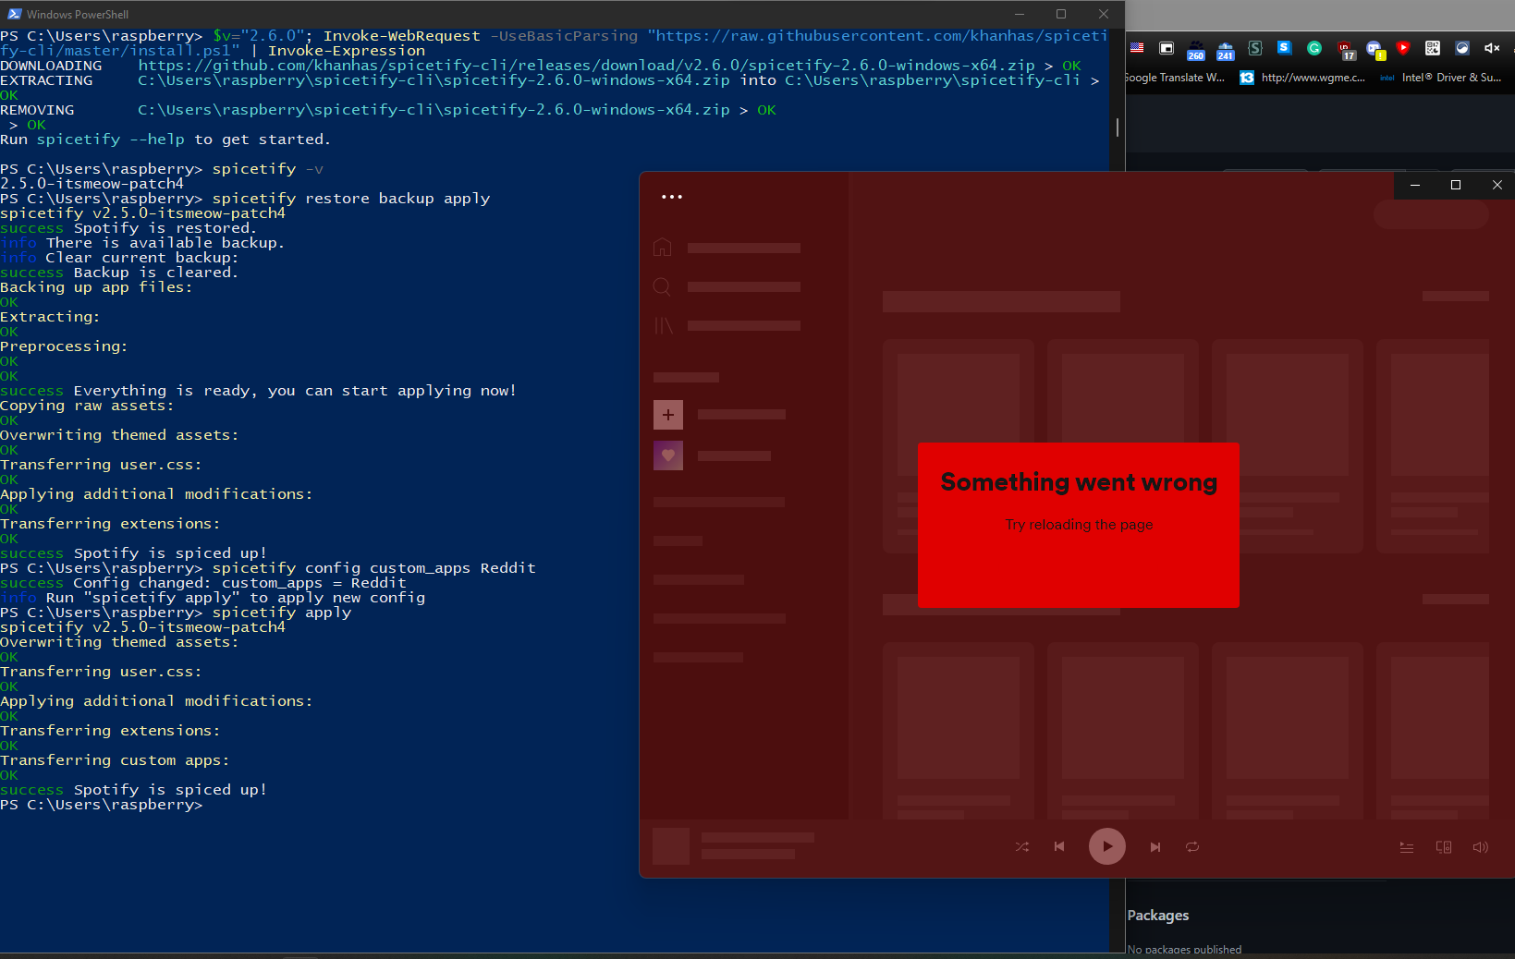This screenshot has height=959, width=1515.
Task: Click the Grammarly browser extension icon
Action: tap(1314, 49)
